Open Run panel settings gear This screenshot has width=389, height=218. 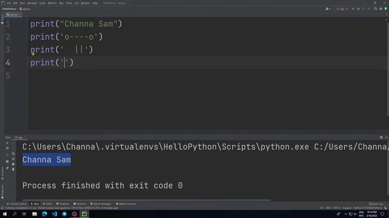[381, 137]
